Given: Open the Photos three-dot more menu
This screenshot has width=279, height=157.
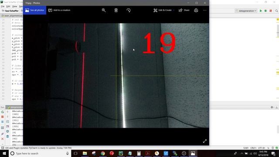Looking at the screenshot, I should click(x=205, y=10).
